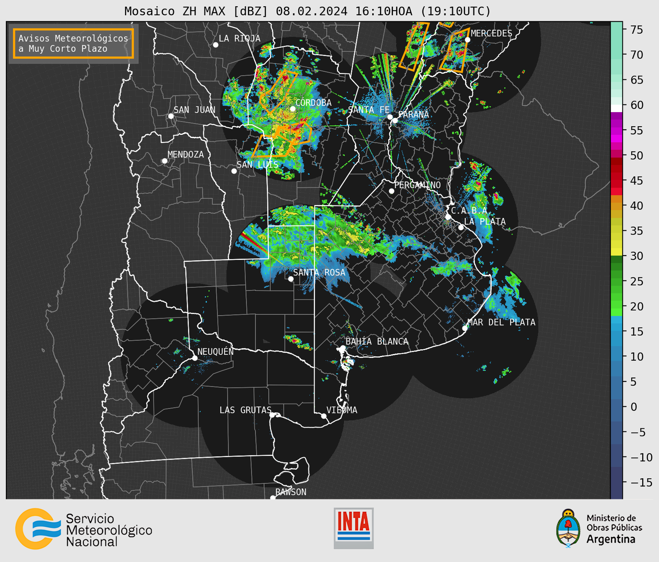This screenshot has width=659, height=562.
Task: Click the −15 label on the color scale
Action: (x=641, y=483)
